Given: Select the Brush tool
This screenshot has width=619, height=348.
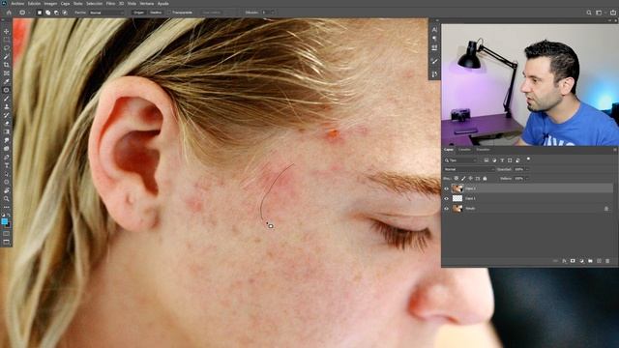Looking at the screenshot, I should click(x=7, y=99).
